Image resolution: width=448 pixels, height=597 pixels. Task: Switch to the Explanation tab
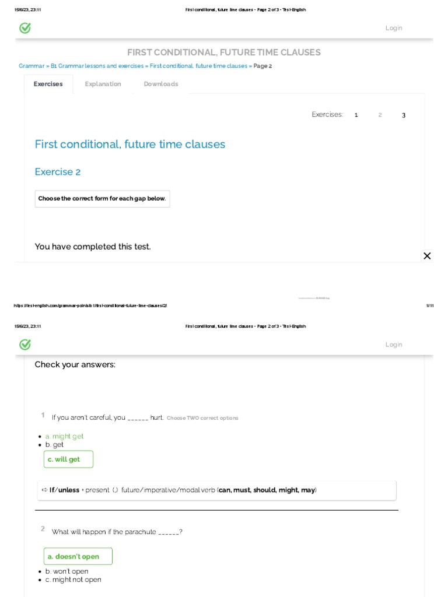click(103, 84)
